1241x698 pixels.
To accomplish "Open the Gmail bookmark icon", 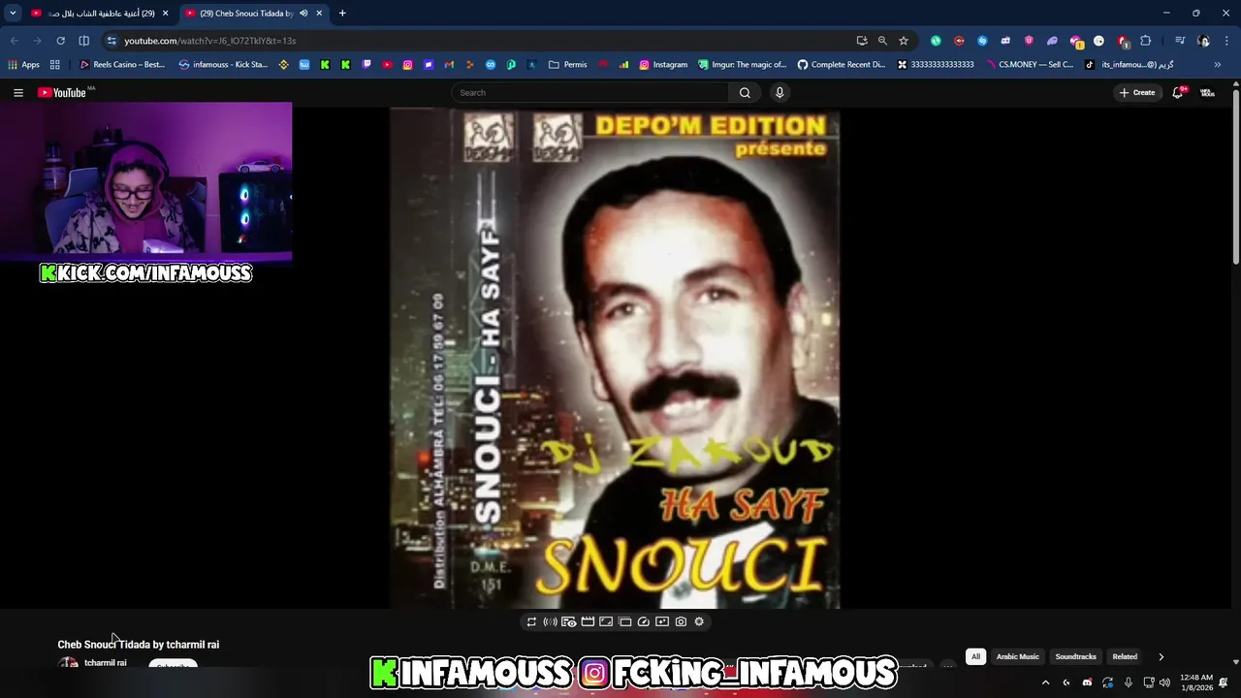I will click(449, 65).
